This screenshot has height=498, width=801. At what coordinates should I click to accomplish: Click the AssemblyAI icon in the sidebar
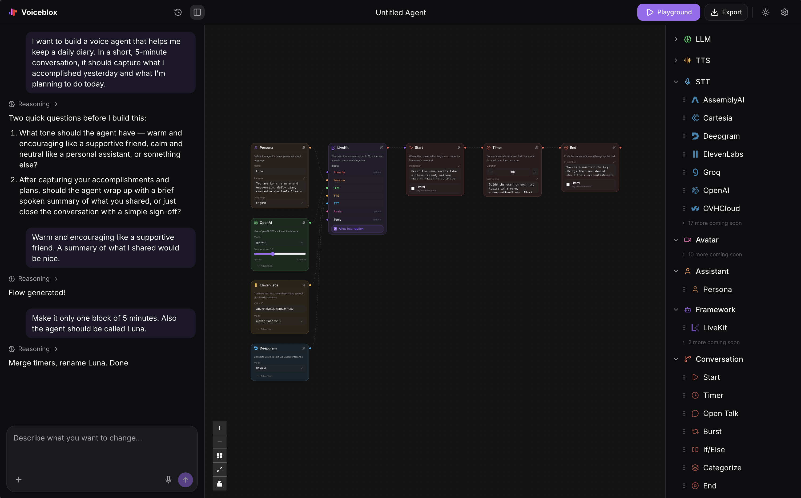click(695, 100)
